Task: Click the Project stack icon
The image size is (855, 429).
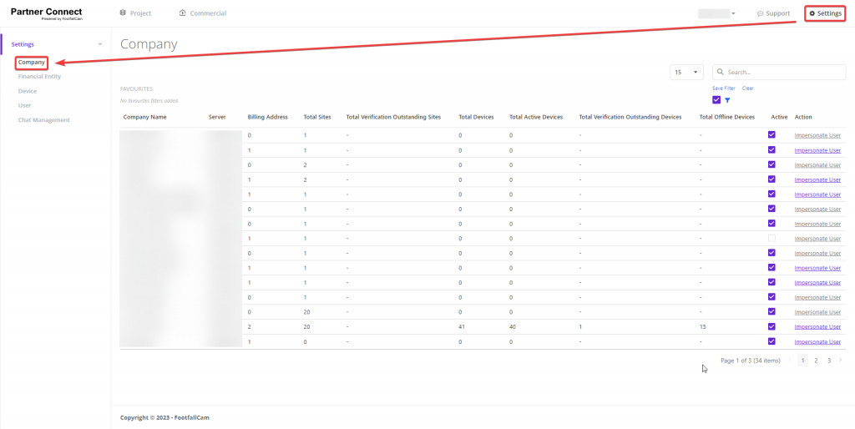Action: click(x=123, y=13)
